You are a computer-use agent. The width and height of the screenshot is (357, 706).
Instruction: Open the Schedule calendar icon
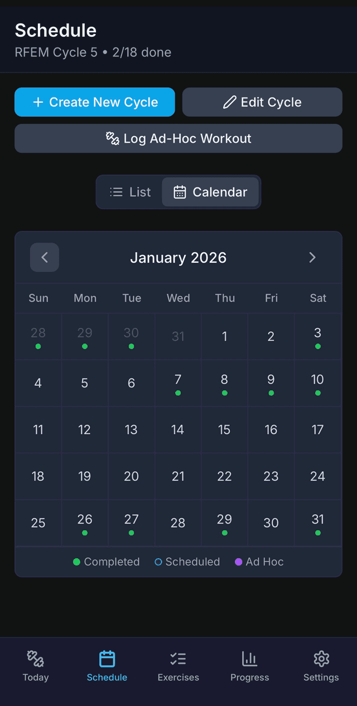tap(107, 659)
